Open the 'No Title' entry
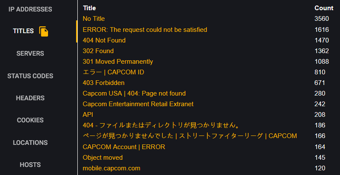The image size is (340, 175). tap(93, 19)
